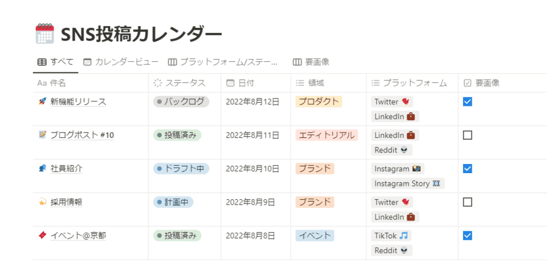Open the 新機能リリース page
The width and height of the screenshot is (547, 277).
pyautogui.click(x=78, y=101)
